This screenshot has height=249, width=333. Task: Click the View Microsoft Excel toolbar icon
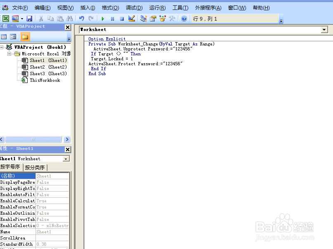(x=6, y=19)
